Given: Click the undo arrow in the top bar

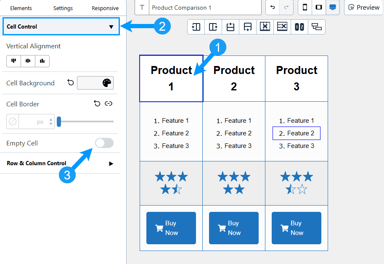Looking at the screenshot, I should (273, 8).
